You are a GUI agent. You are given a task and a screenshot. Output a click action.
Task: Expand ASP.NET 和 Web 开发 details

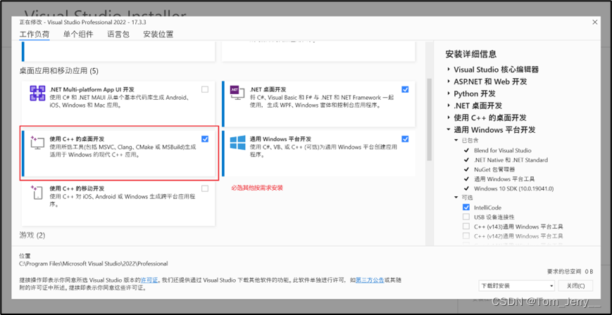click(449, 82)
